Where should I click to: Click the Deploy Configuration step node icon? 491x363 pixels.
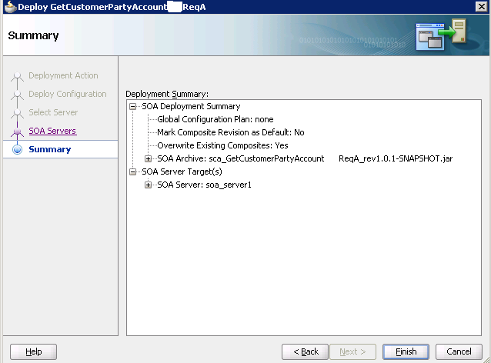click(x=17, y=95)
